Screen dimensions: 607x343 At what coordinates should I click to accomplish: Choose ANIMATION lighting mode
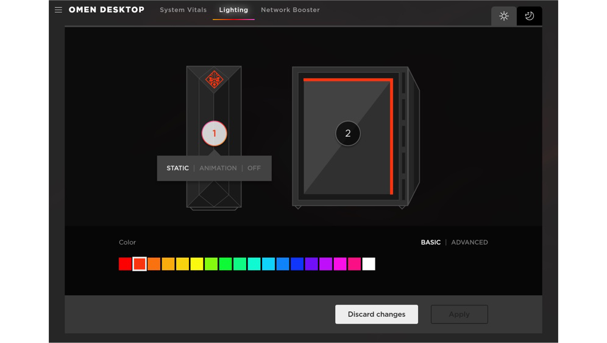tap(218, 168)
